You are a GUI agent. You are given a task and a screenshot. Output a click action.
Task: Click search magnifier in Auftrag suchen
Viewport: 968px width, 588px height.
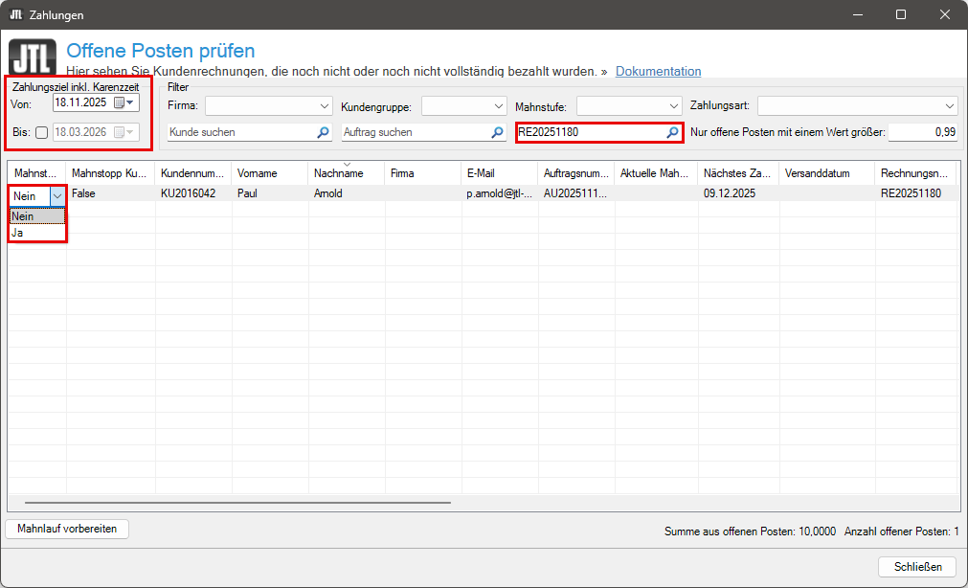coord(497,132)
